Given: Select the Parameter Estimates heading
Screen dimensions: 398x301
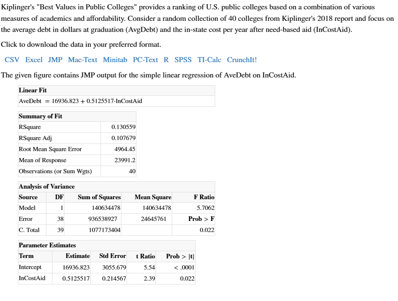Looking at the screenshot, I should pos(47,245).
